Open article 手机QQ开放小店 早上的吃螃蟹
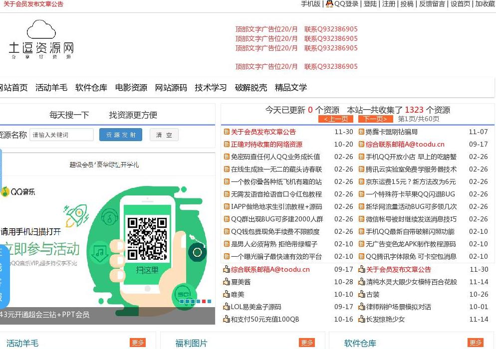Screen dimensions: 496x349 [x=411, y=157]
